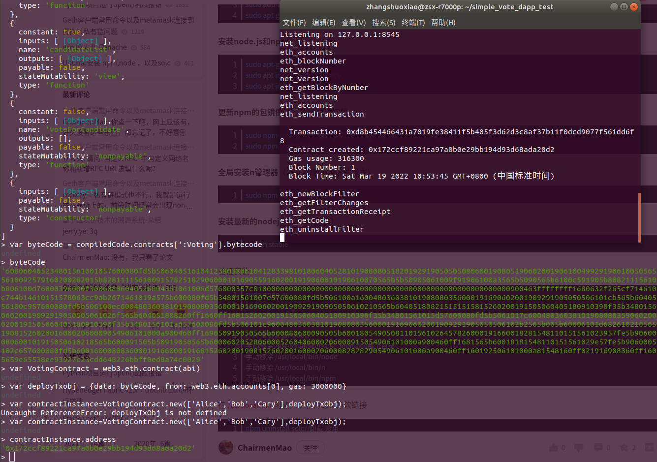The width and height of the screenshot is (657, 462).
Task: Click the eth_blockNumber log line
Action: click(x=313, y=61)
